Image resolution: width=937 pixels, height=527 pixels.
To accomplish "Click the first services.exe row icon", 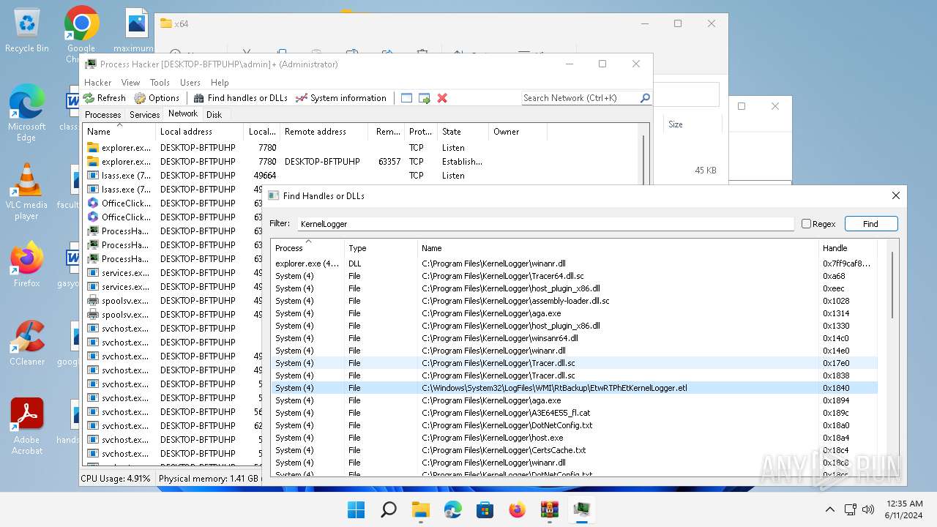I will pyautogui.click(x=92, y=273).
